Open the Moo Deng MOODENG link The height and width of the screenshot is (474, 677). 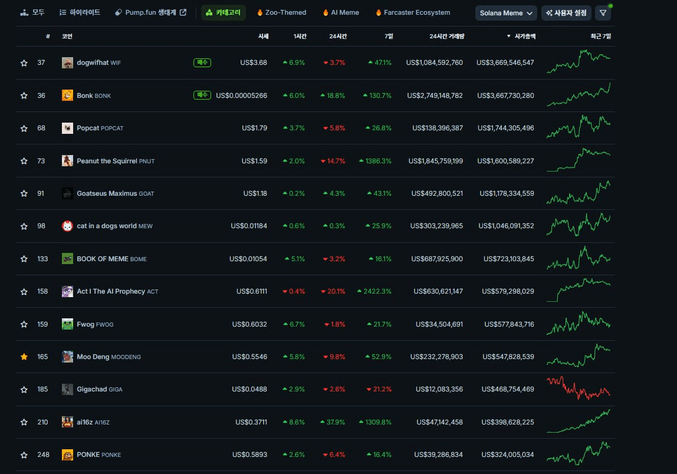(109, 357)
